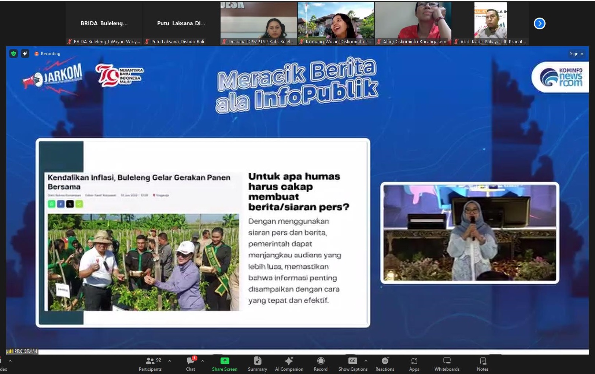Image resolution: width=595 pixels, height=374 pixels.
Task: Open Whiteboards
Action: (x=447, y=364)
